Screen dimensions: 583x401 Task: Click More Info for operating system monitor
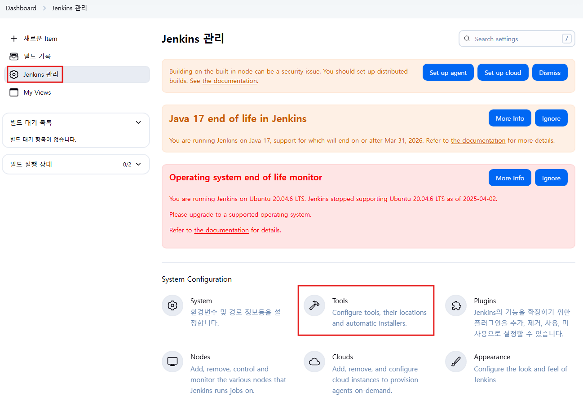(510, 178)
